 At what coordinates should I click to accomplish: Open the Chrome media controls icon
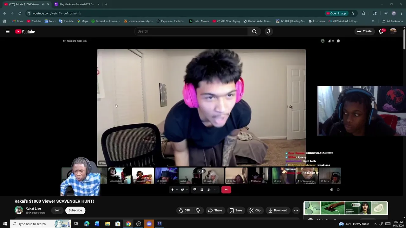pos(386,13)
